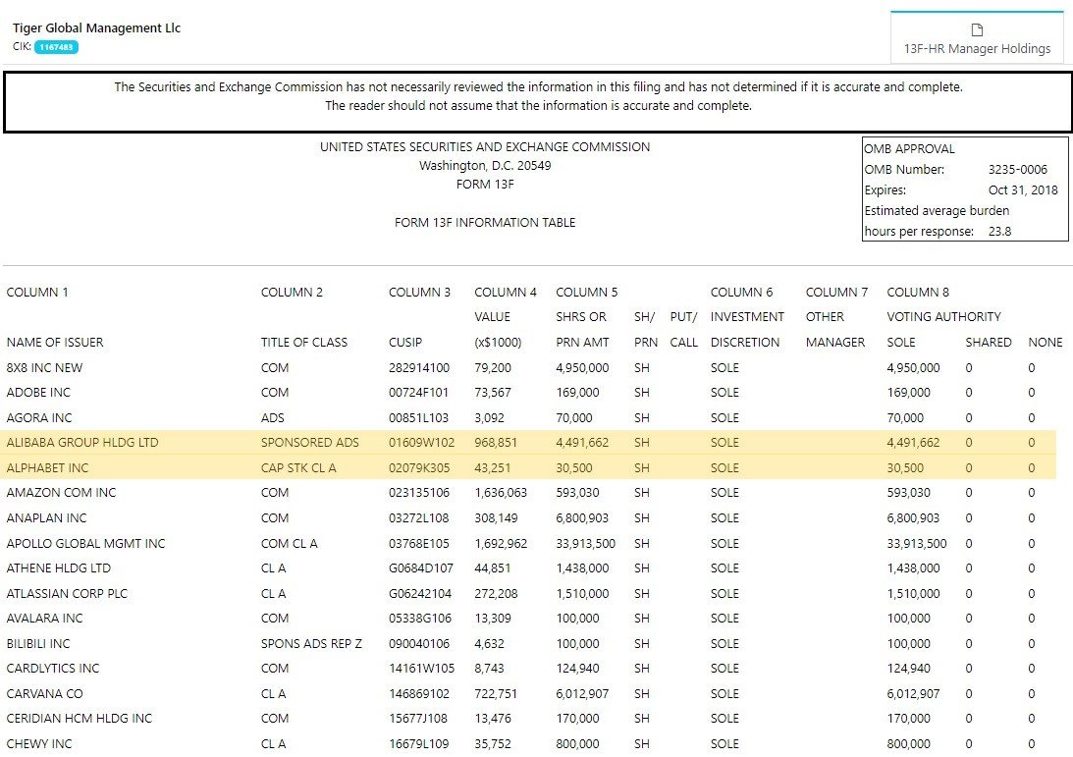The height and width of the screenshot is (757, 1073).
Task: Click the Amazon Com Inc issuer name
Action: [61, 493]
